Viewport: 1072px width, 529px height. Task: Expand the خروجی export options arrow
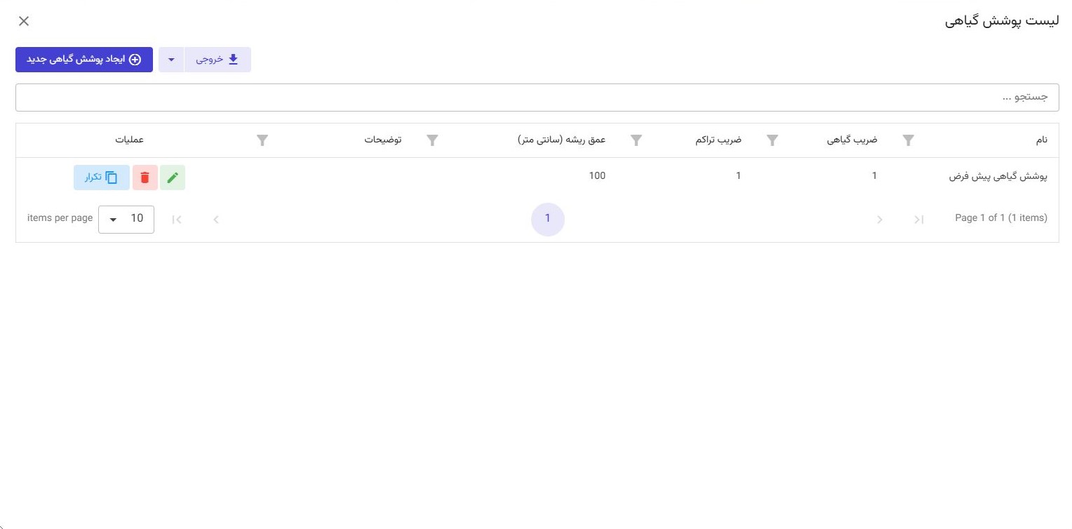coord(171,60)
